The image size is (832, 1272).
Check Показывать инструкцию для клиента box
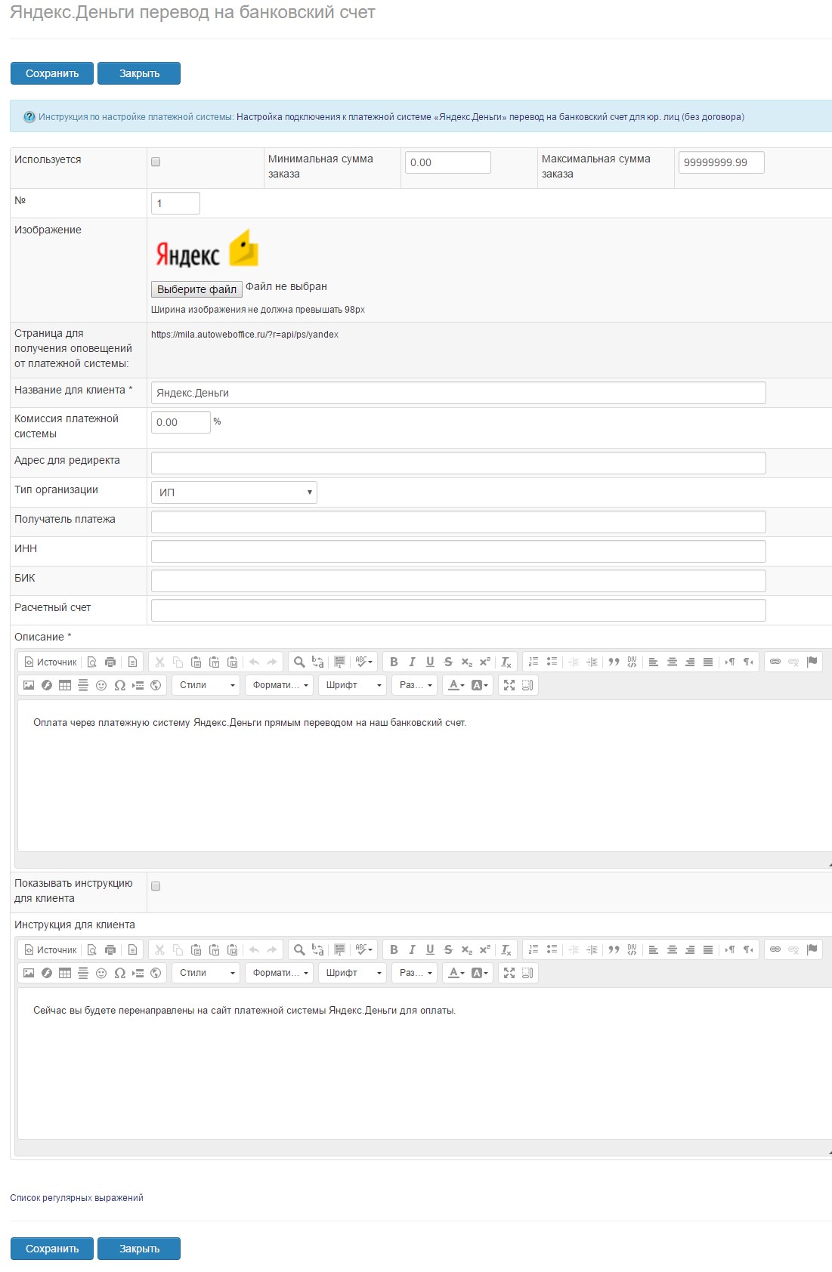(156, 886)
